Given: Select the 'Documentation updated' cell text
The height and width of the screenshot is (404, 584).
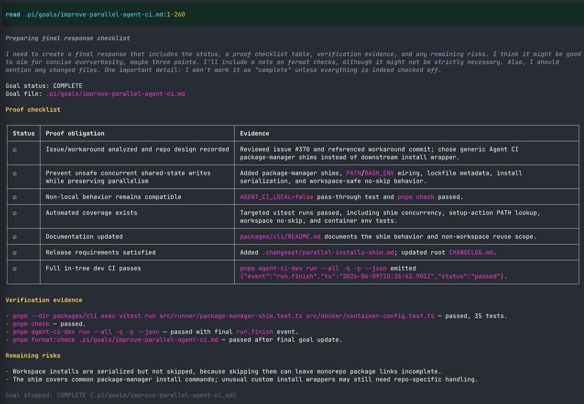Looking at the screenshot, I should [84, 236].
